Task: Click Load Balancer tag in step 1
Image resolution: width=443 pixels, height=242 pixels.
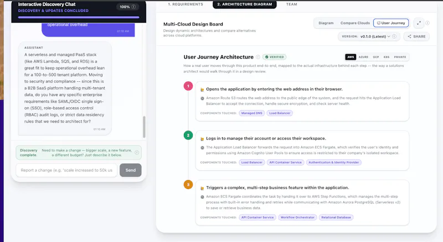Action: (280, 113)
